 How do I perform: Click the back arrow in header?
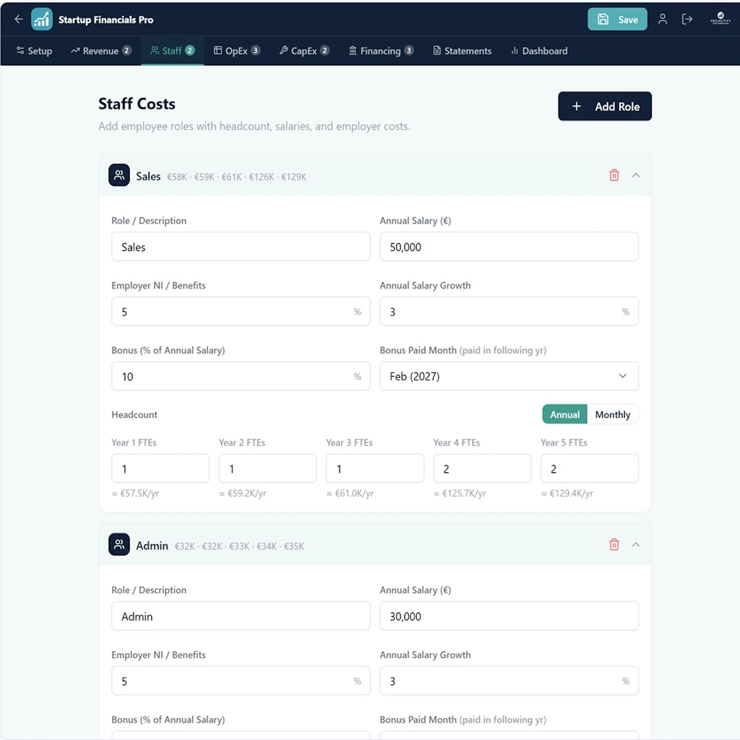18,19
